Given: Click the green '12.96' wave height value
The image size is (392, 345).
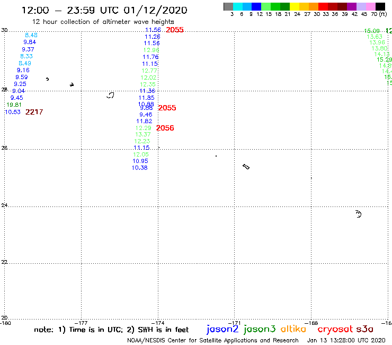Looking at the screenshot, I should point(152,50).
